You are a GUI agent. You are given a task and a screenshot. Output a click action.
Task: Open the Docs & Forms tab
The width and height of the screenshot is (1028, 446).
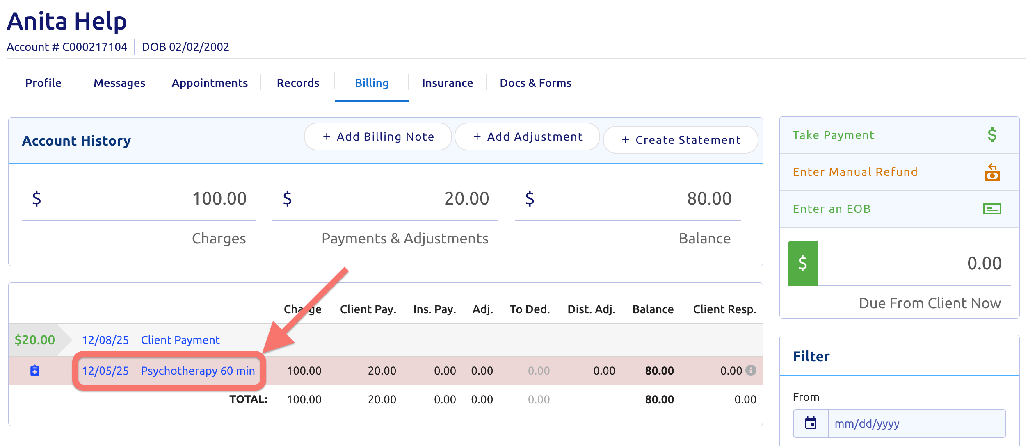(x=535, y=83)
